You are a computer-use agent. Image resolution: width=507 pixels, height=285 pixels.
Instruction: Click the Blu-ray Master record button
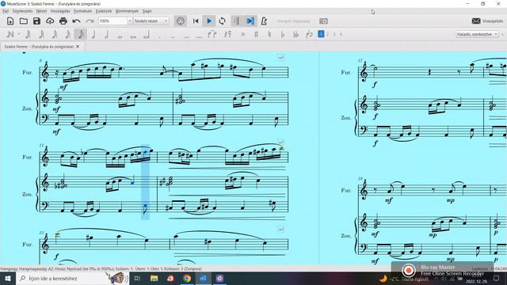tap(409, 271)
